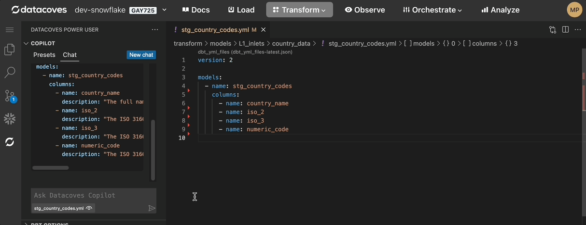The image size is (586, 225).
Task: Click the compare changes icon in editor toolbar
Action: click(553, 30)
